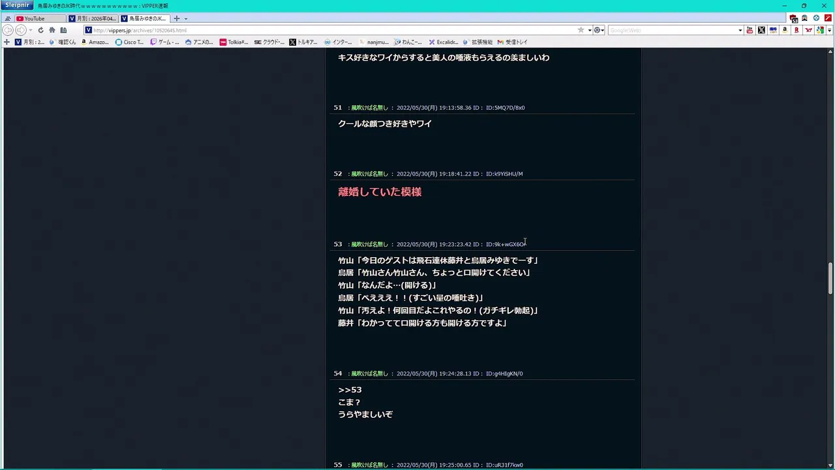This screenshot has width=835, height=470.
Task: Open the 拡張機能 bookmark
Action: pyautogui.click(x=478, y=42)
